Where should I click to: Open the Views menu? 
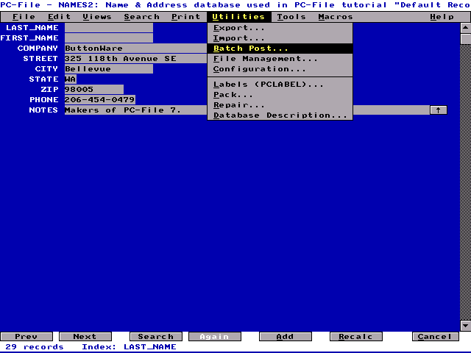pos(97,17)
